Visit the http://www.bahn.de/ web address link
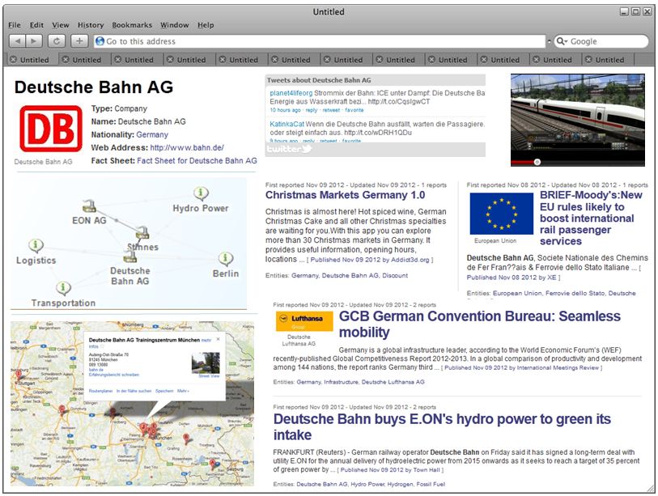This screenshot has height=496, width=658. (x=187, y=148)
